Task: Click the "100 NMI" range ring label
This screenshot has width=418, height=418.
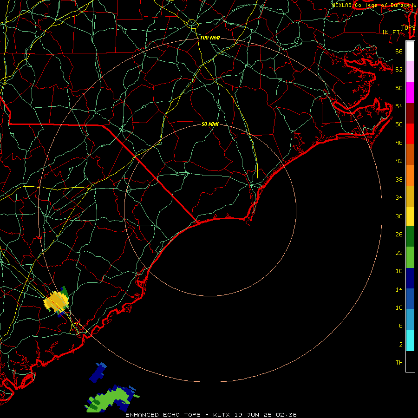Action: pyautogui.click(x=210, y=38)
